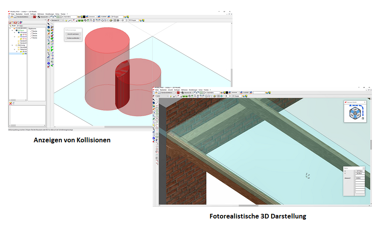The width and height of the screenshot is (375, 232).
Task: Click the hand pan icon in the 3D rendering window second toolbar
Action: [198, 96]
